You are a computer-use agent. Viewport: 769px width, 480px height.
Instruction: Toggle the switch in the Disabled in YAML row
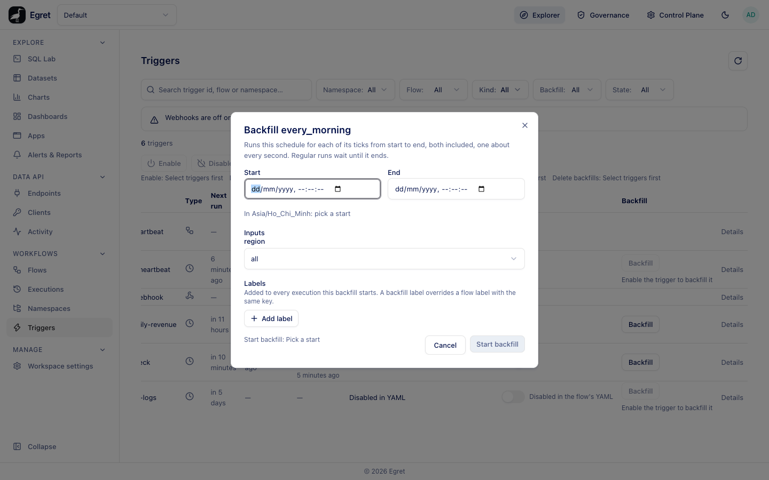click(x=513, y=397)
